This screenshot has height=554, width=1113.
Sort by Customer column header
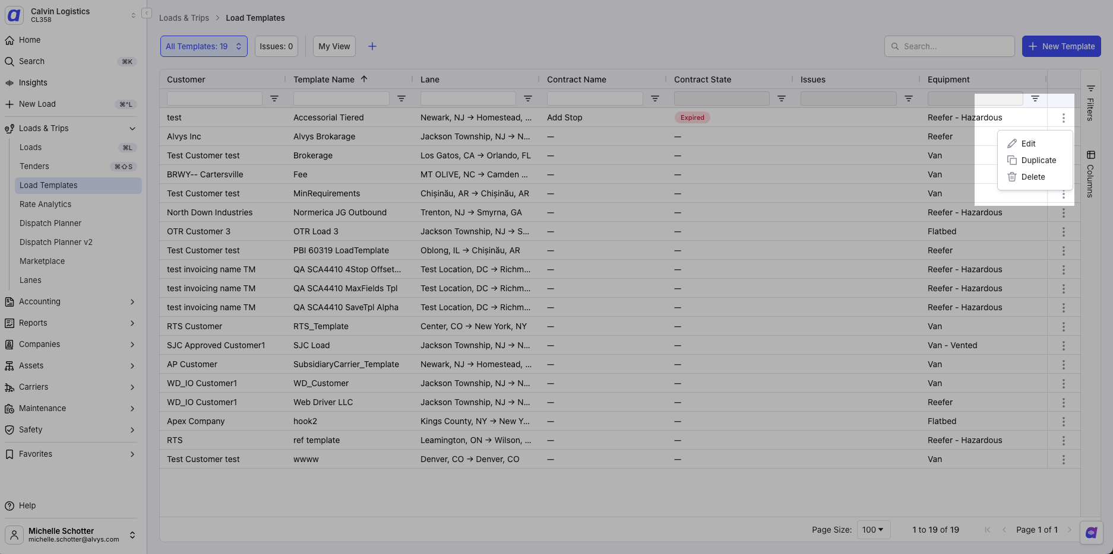tap(186, 79)
